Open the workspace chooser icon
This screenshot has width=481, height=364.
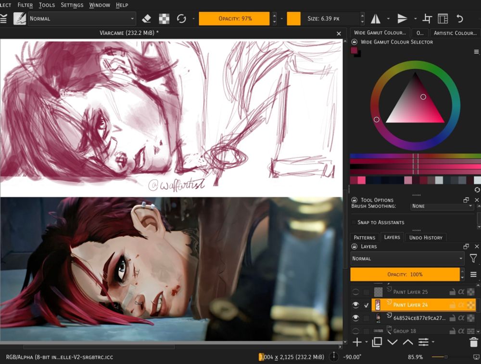point(443,19)
